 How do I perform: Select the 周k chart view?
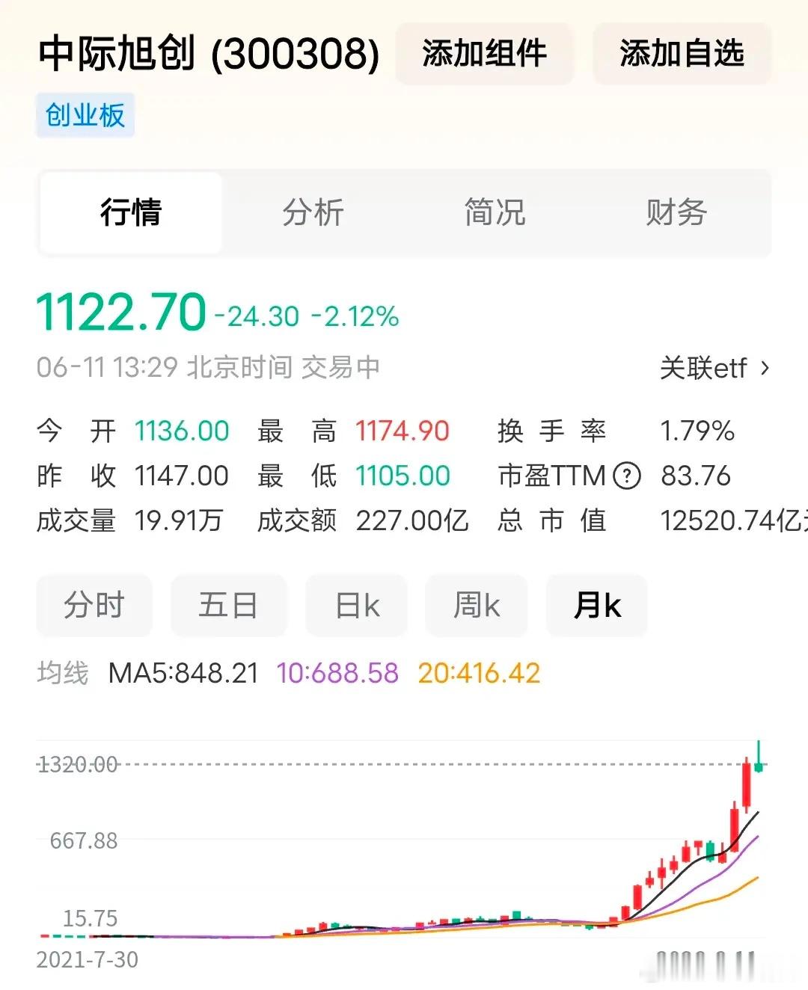477,605
